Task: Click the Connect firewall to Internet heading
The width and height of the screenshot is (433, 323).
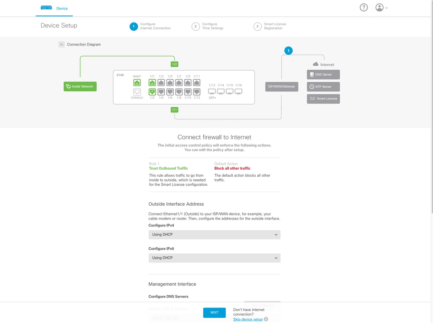Action: (x=214, y=137)
